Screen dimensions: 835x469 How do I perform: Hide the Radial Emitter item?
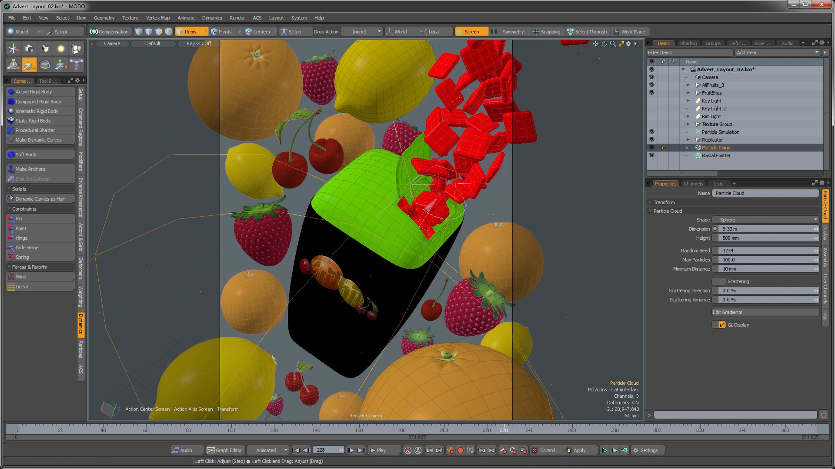tap(652, 155)
